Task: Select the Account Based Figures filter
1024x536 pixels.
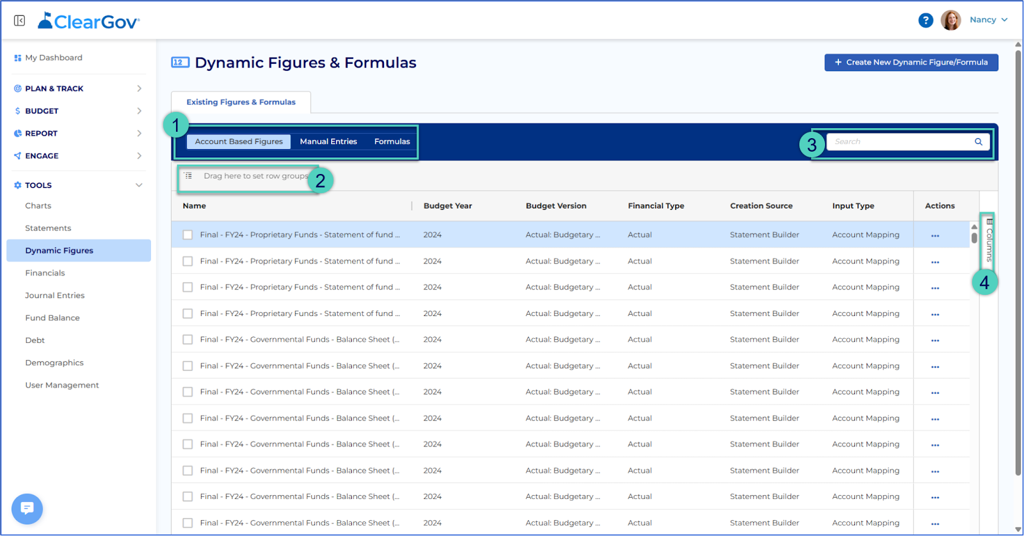Action: point(239,142)
